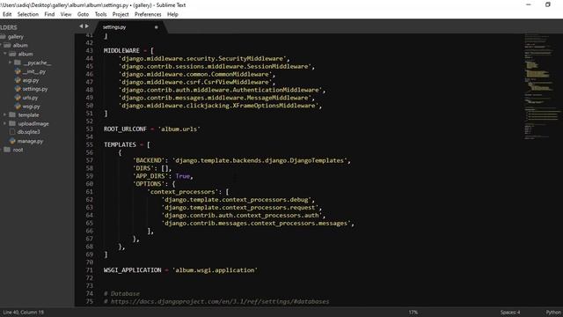The width and height of the screenshot is (563, 317).
Task: Click the Python icon beside urls.py
Action: click(x=18, y=98)
